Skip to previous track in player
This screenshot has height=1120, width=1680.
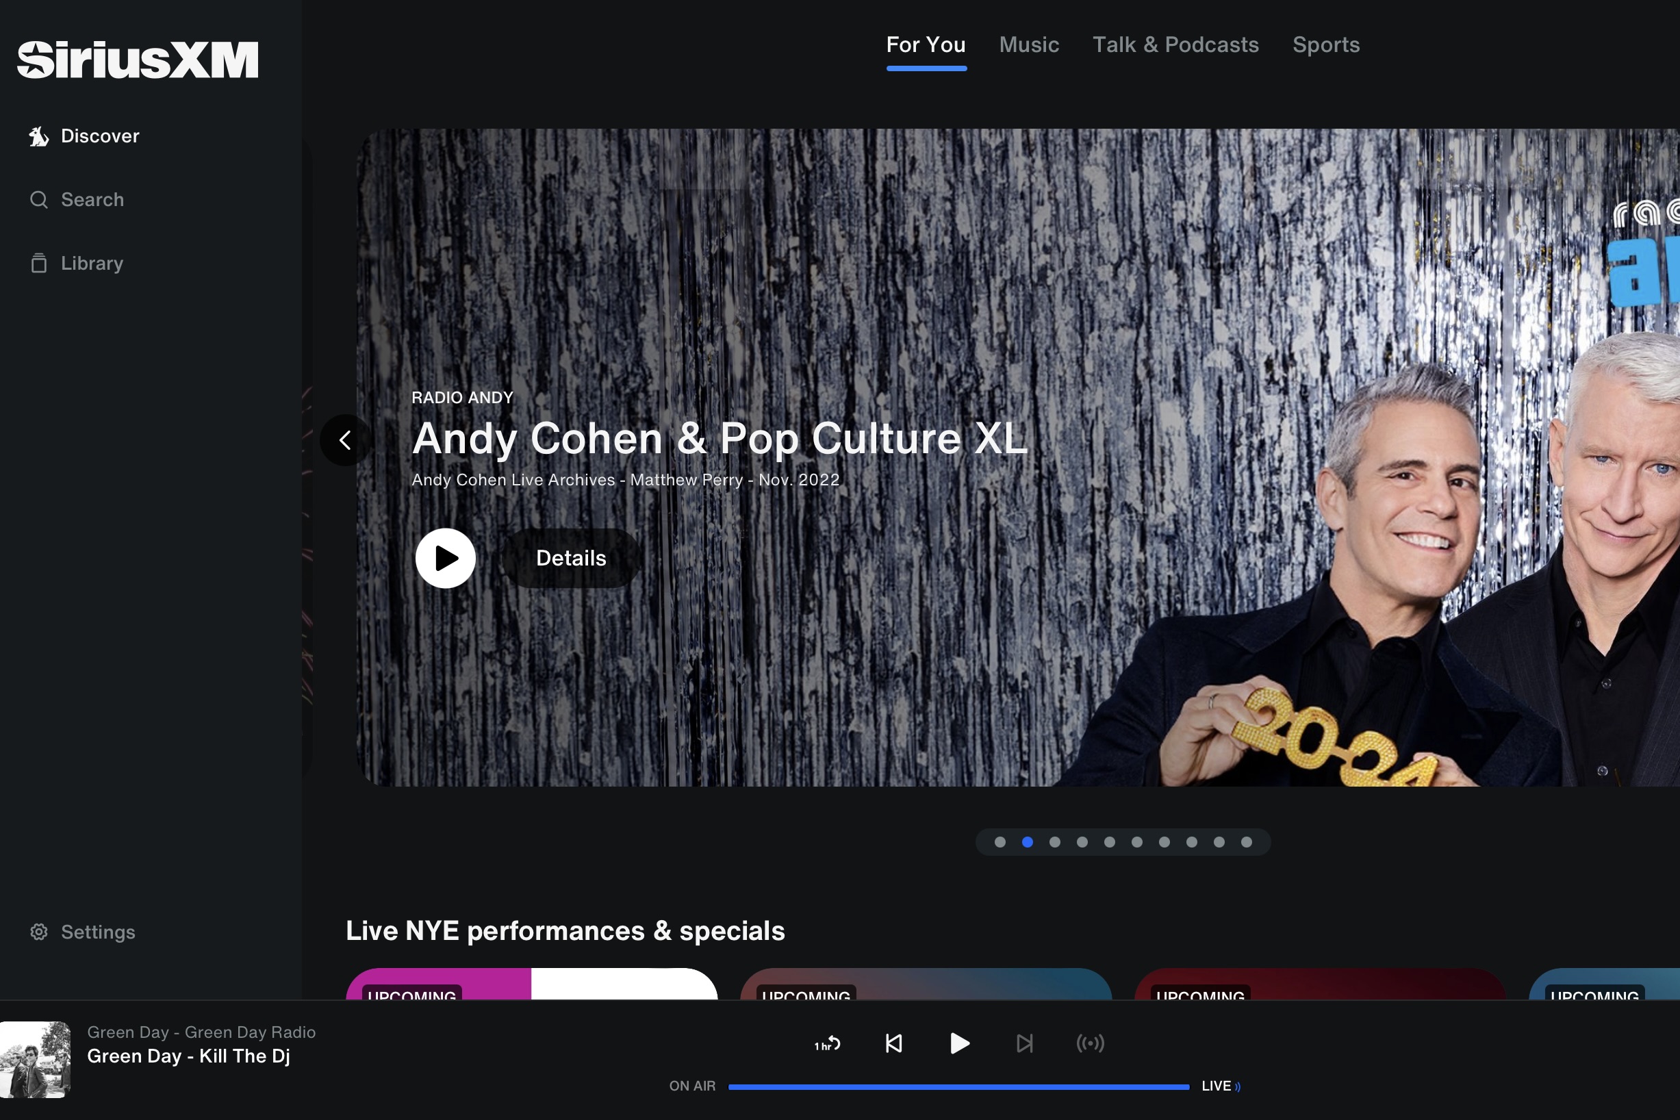point(893,1043)
